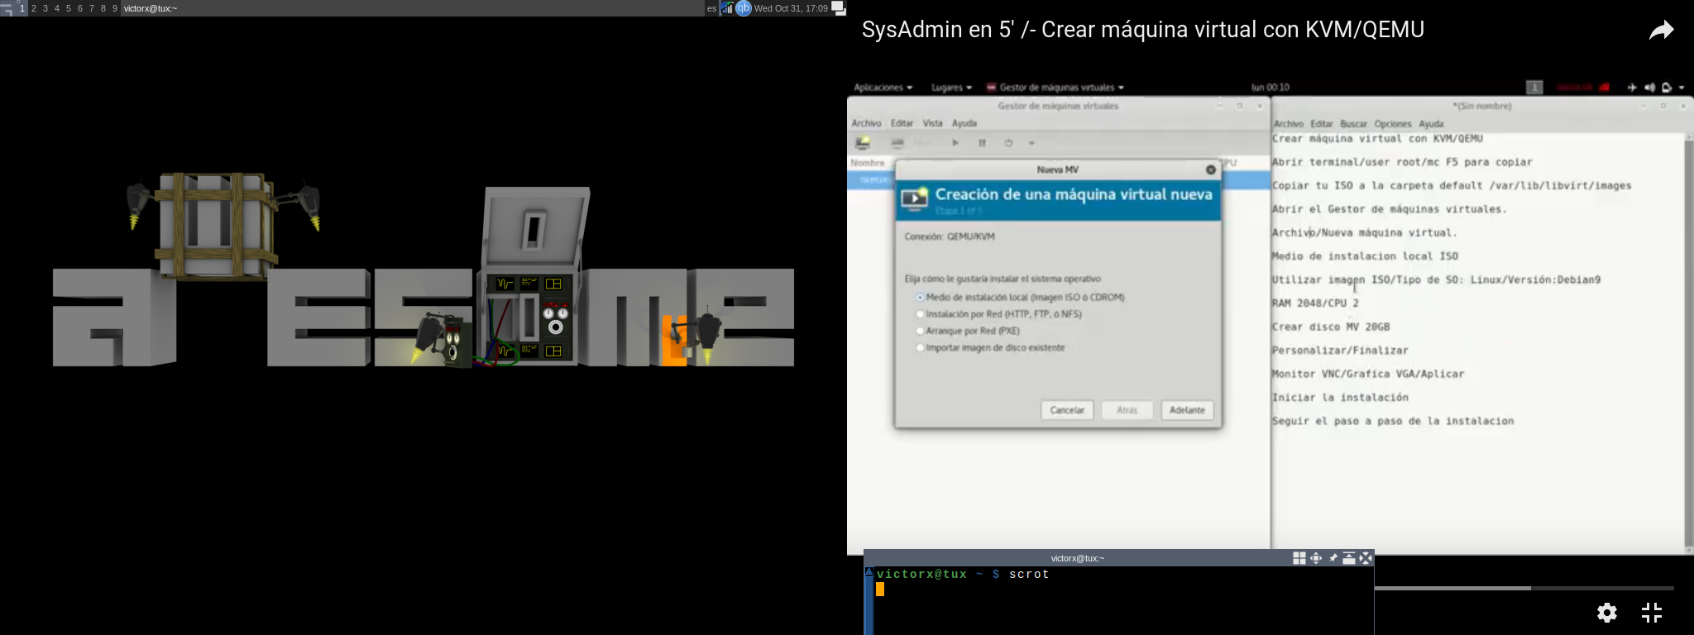
Task: Click the Atrás button
Action: pyautogui.click(x=1127, y=410)
